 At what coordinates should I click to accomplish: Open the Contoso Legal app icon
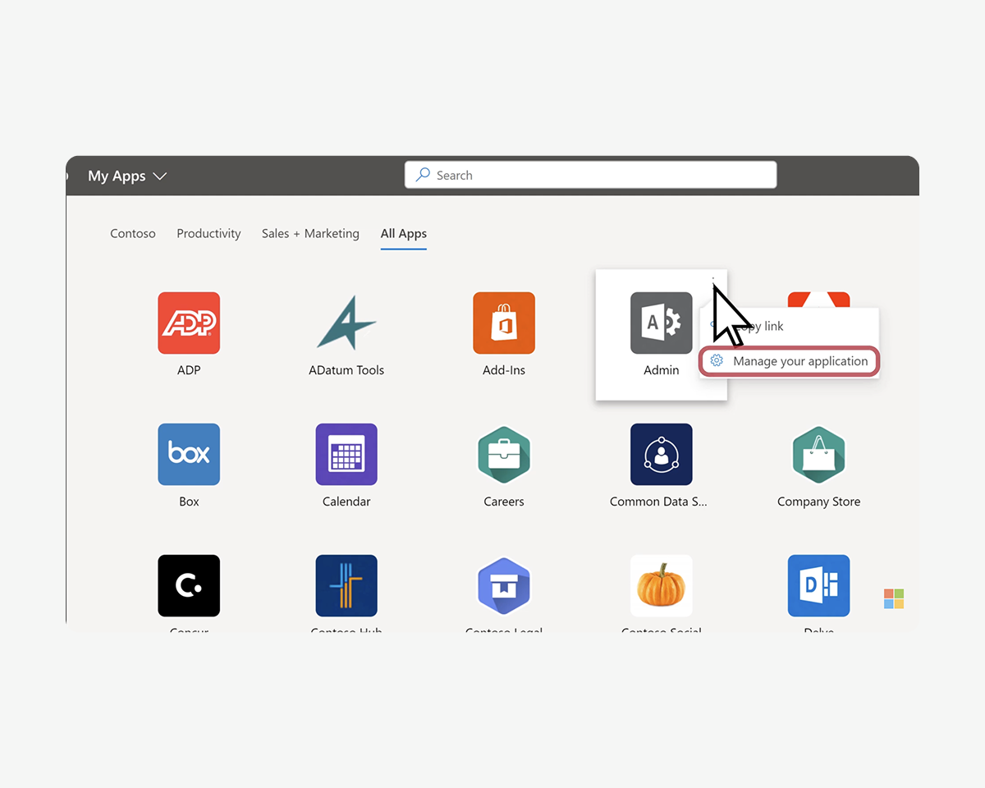coord(504,585)
